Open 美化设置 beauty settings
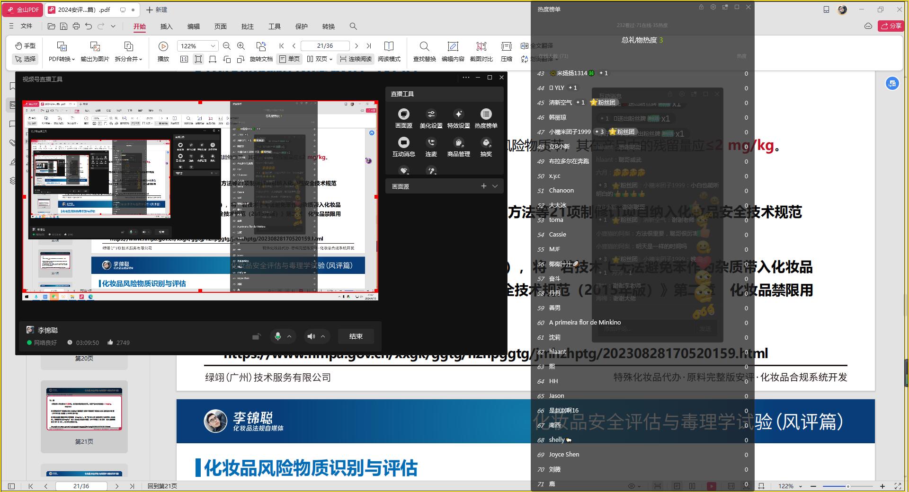Screen dimensions: 909x492 (x=431, y=118)
